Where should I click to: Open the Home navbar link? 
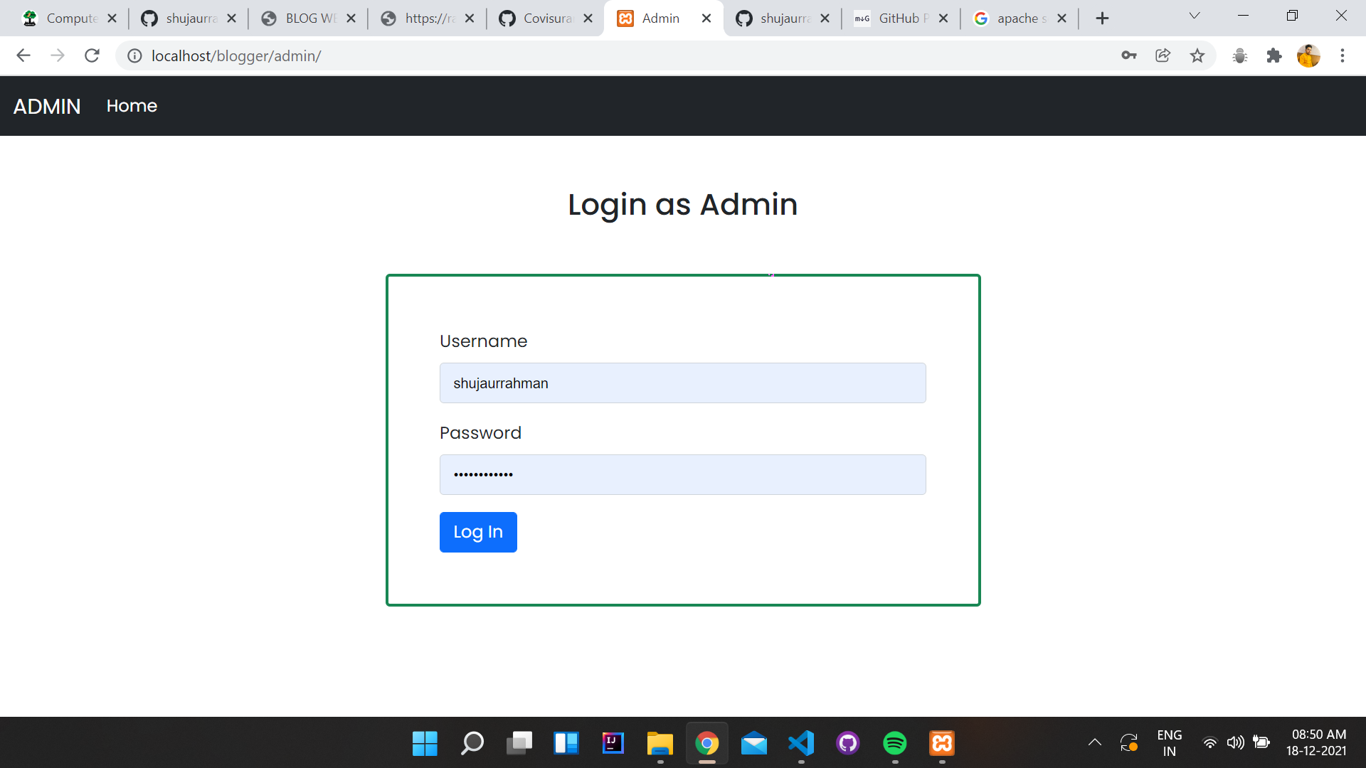point(132,106)
